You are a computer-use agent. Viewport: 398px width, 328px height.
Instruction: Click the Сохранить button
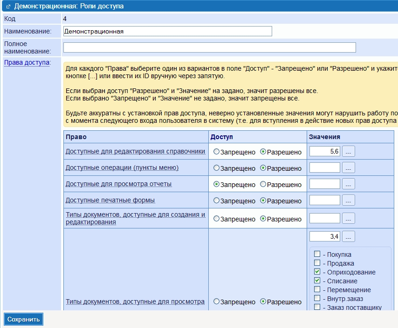(23, 319)
